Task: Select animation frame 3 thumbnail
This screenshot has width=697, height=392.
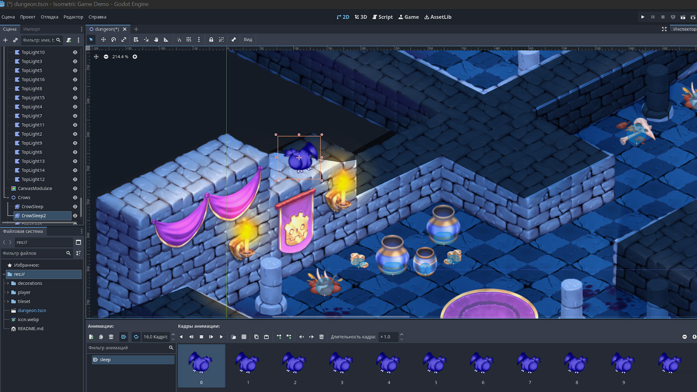Action: [342, 365]
